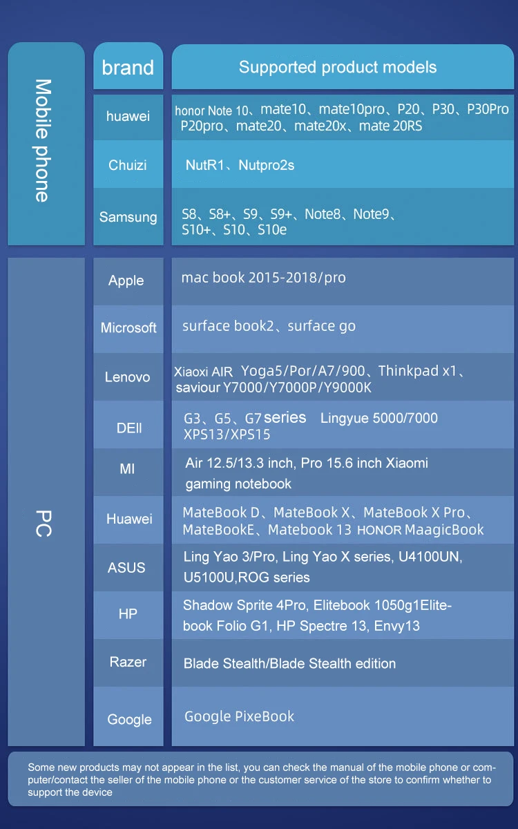Click the 'honor Note 10' models line
The height and width of the screenshot is (829, 518).
click(342, 109)
